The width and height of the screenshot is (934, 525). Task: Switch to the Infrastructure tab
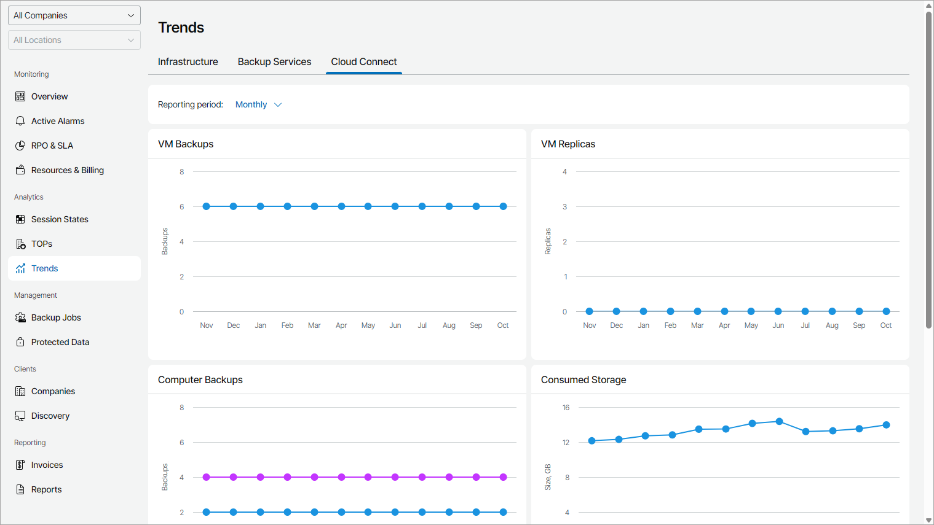[x=188, y=62]
